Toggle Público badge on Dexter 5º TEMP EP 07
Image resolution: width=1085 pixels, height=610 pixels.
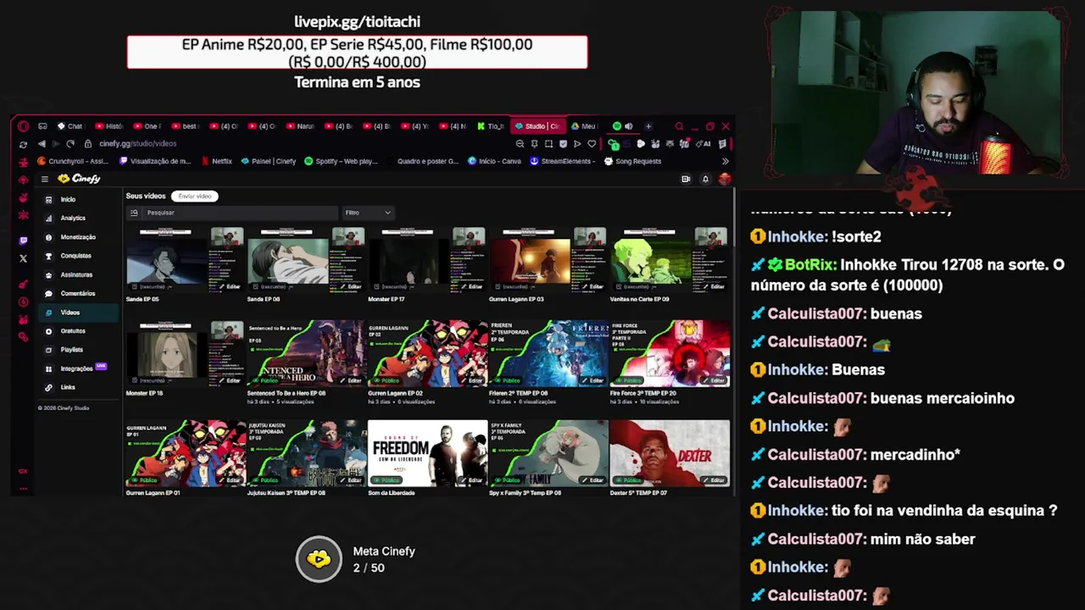tap(629, 480)
